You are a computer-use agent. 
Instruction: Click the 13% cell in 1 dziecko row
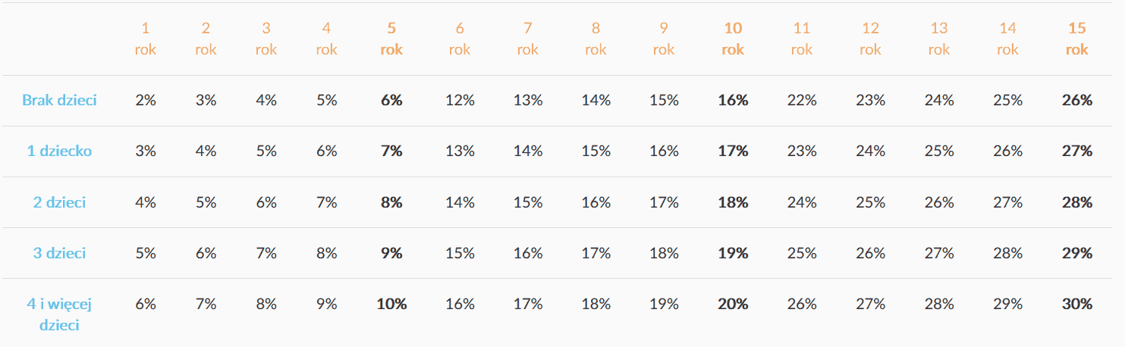(460, 151)
